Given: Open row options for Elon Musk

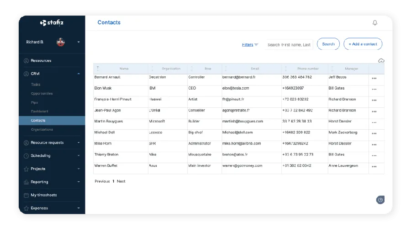Looking at the screenshot, I should [x=374, y=89].
